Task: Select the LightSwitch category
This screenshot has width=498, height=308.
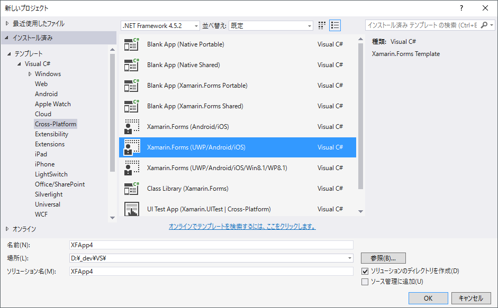Action: coord(51,174)
